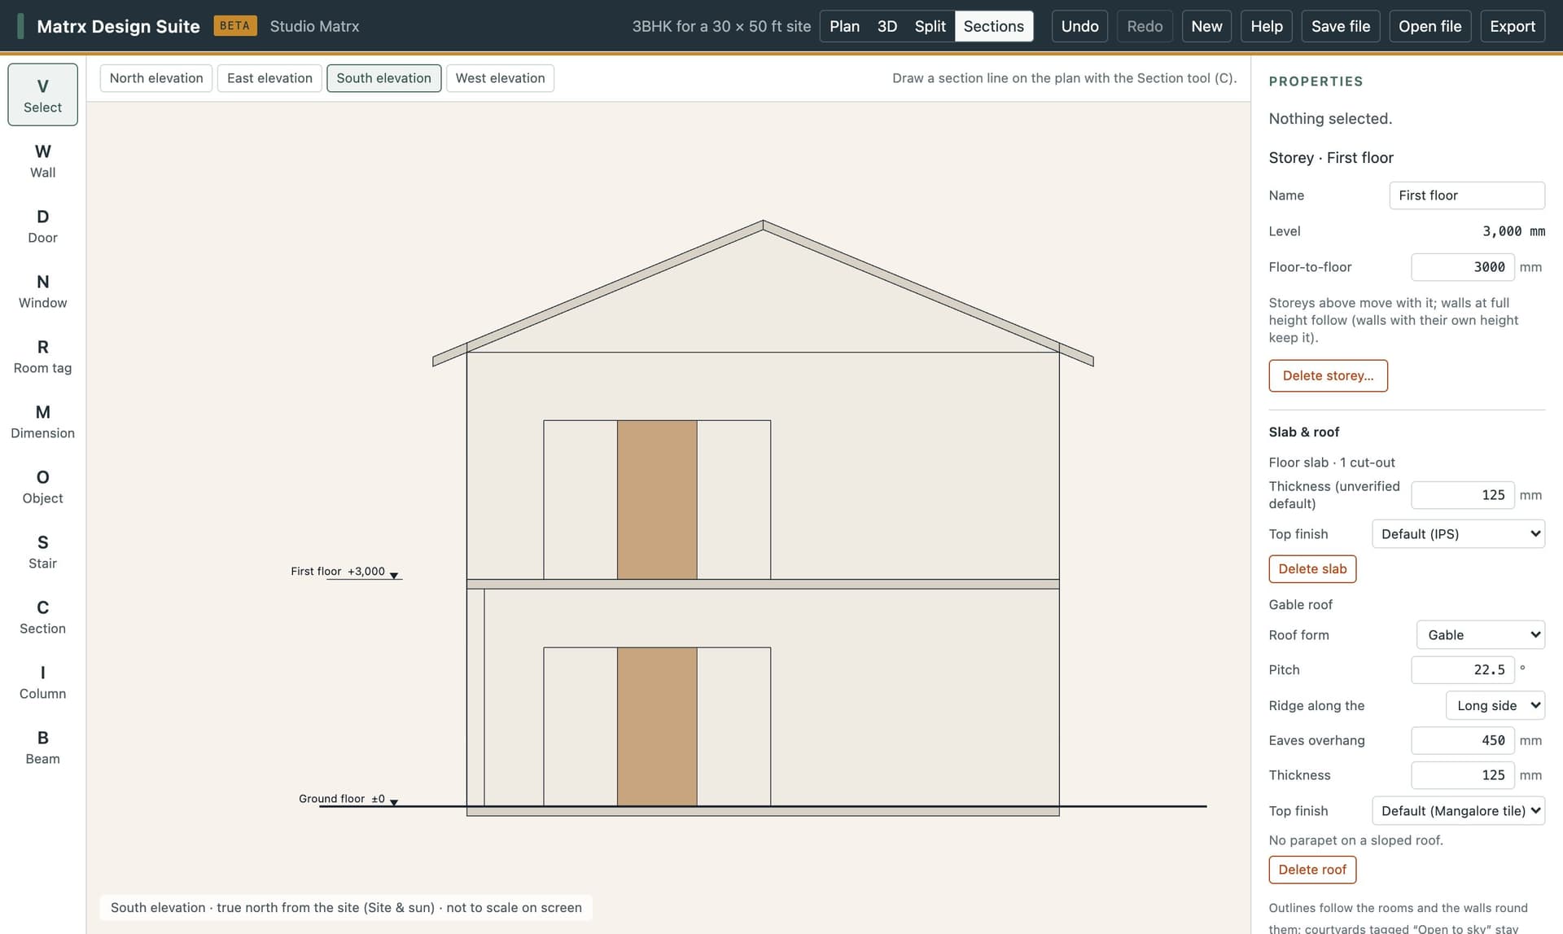Switch to 3D view
The width and height of the screenshot is (1563, 934).
(x=887, y=26)
